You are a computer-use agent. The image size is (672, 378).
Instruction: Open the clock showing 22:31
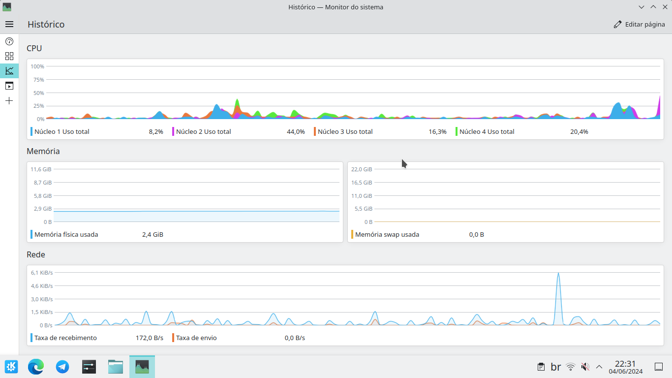coord(625,367)
